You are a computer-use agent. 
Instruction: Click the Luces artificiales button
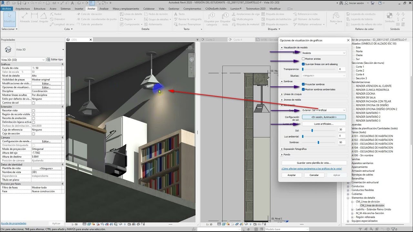pos(324,124)
